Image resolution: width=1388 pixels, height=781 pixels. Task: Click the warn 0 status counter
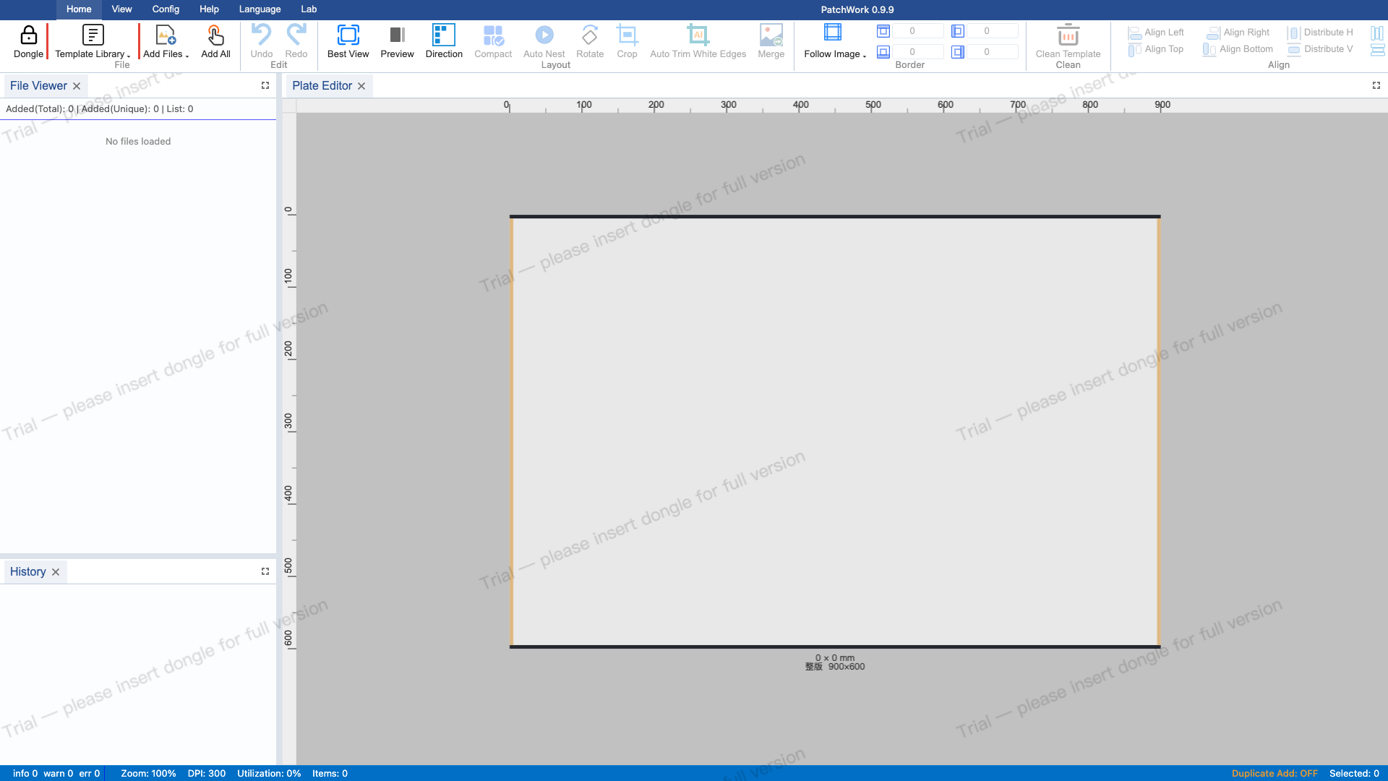coord(58,773)
